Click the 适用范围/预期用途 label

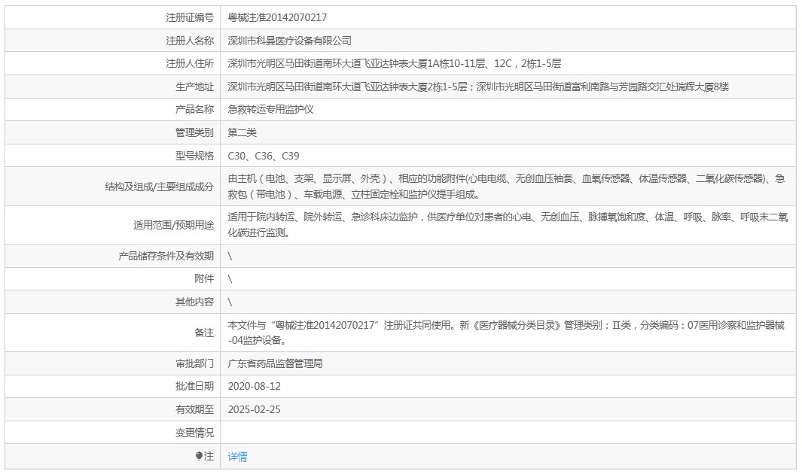(x=173, y=225)
